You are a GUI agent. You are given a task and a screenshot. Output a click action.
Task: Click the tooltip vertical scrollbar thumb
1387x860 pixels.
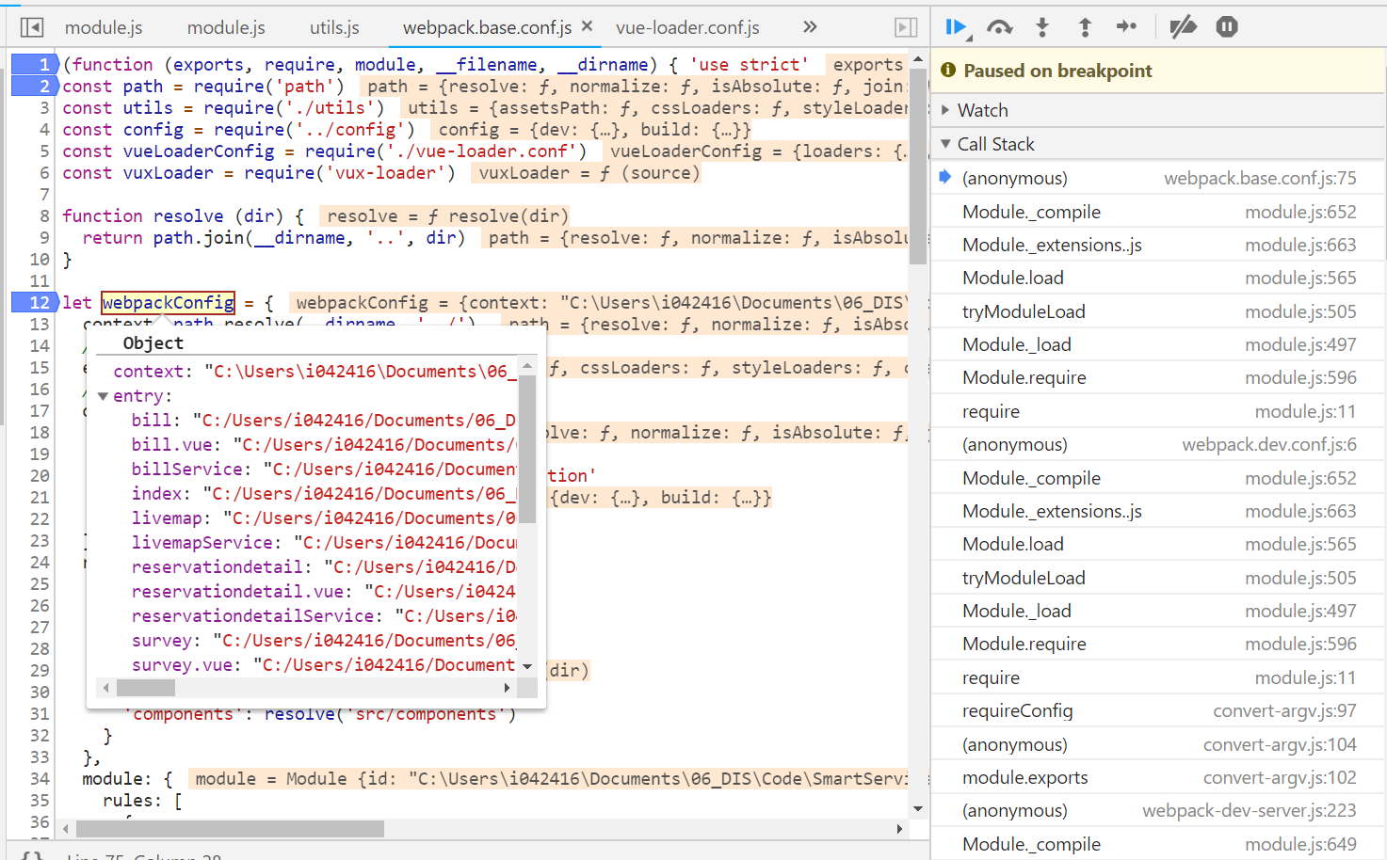527,449
